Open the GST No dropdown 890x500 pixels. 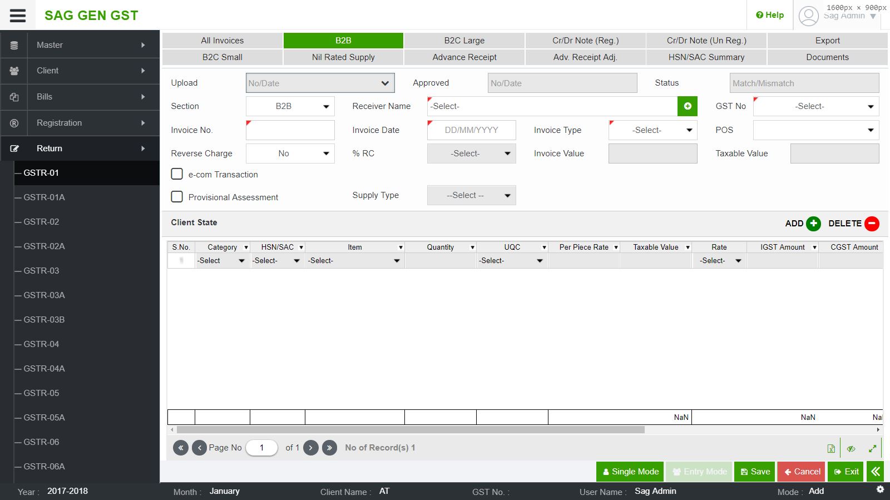point(816,106)
